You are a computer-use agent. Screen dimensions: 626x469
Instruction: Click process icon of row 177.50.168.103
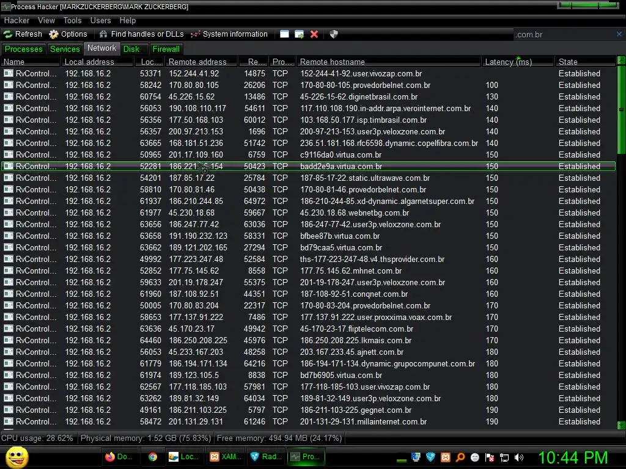(9, 120)
